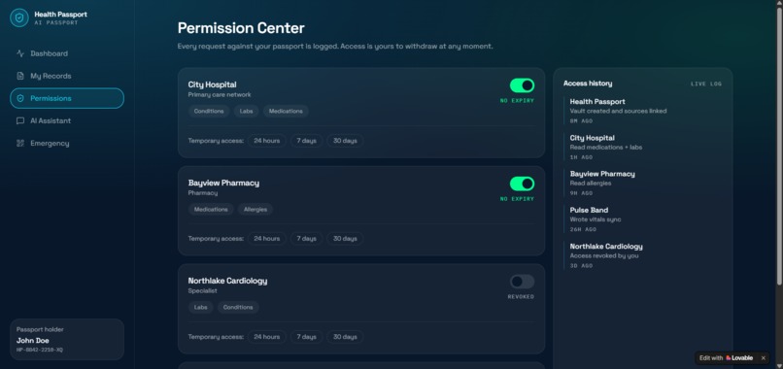
Task: Set Bayview Pharmacy access to 24 hours
Action: (x=266, y=239)
